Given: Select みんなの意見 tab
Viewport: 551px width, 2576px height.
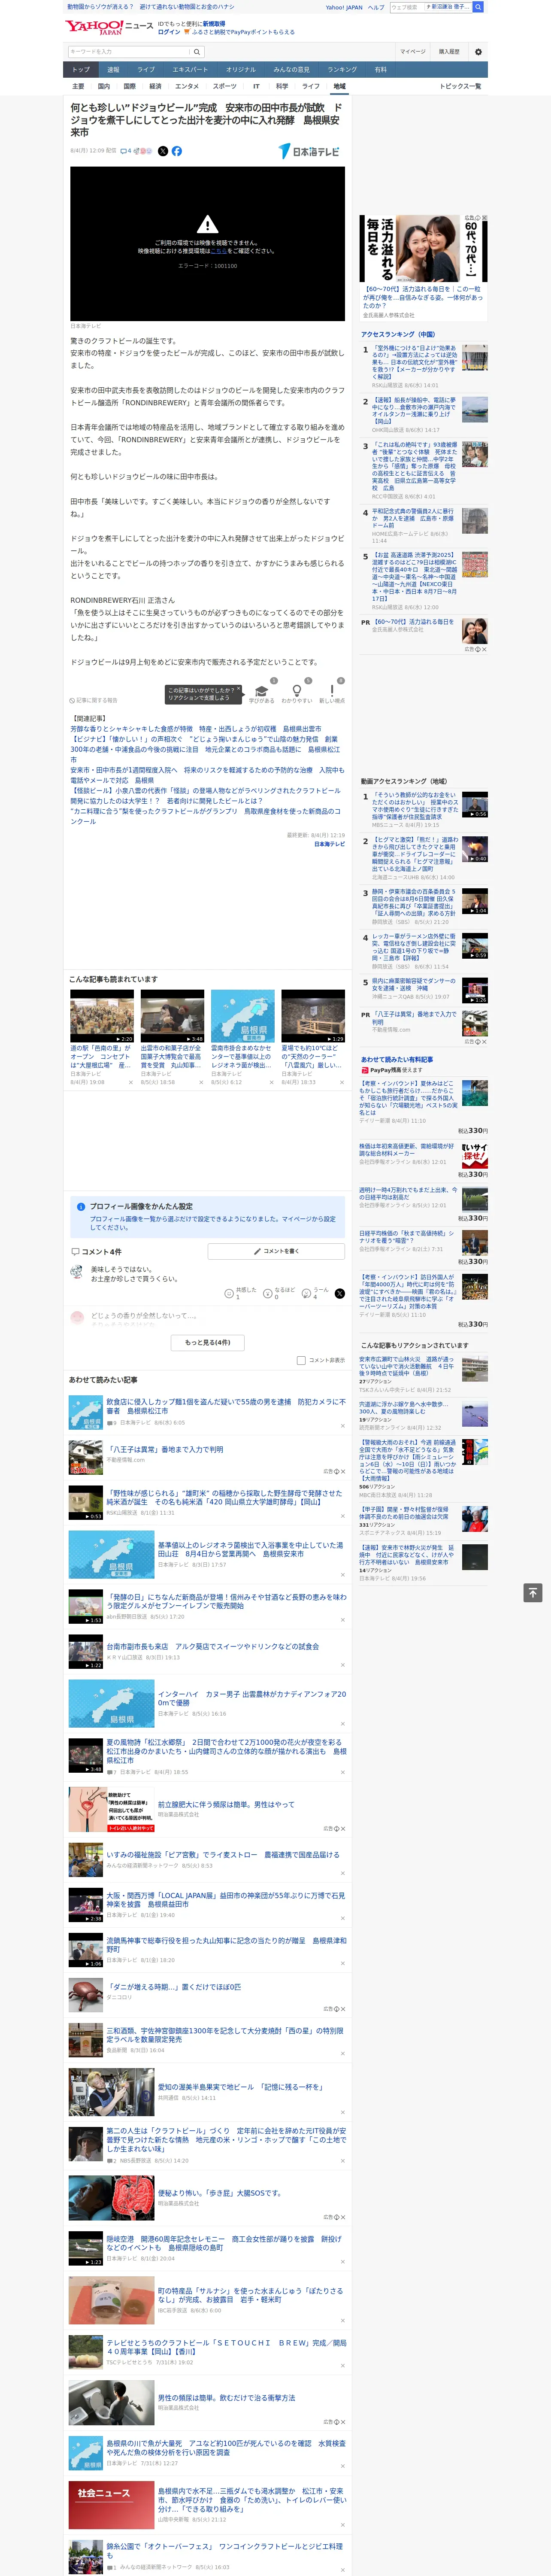Looking at the screenshot, I should pos(292,70).
